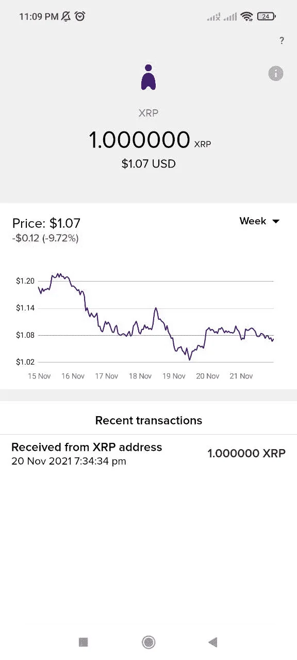The image size is (297, 660).
Task: Tap the chart low point near 19 Nov
Action: (x=189, y=359)
